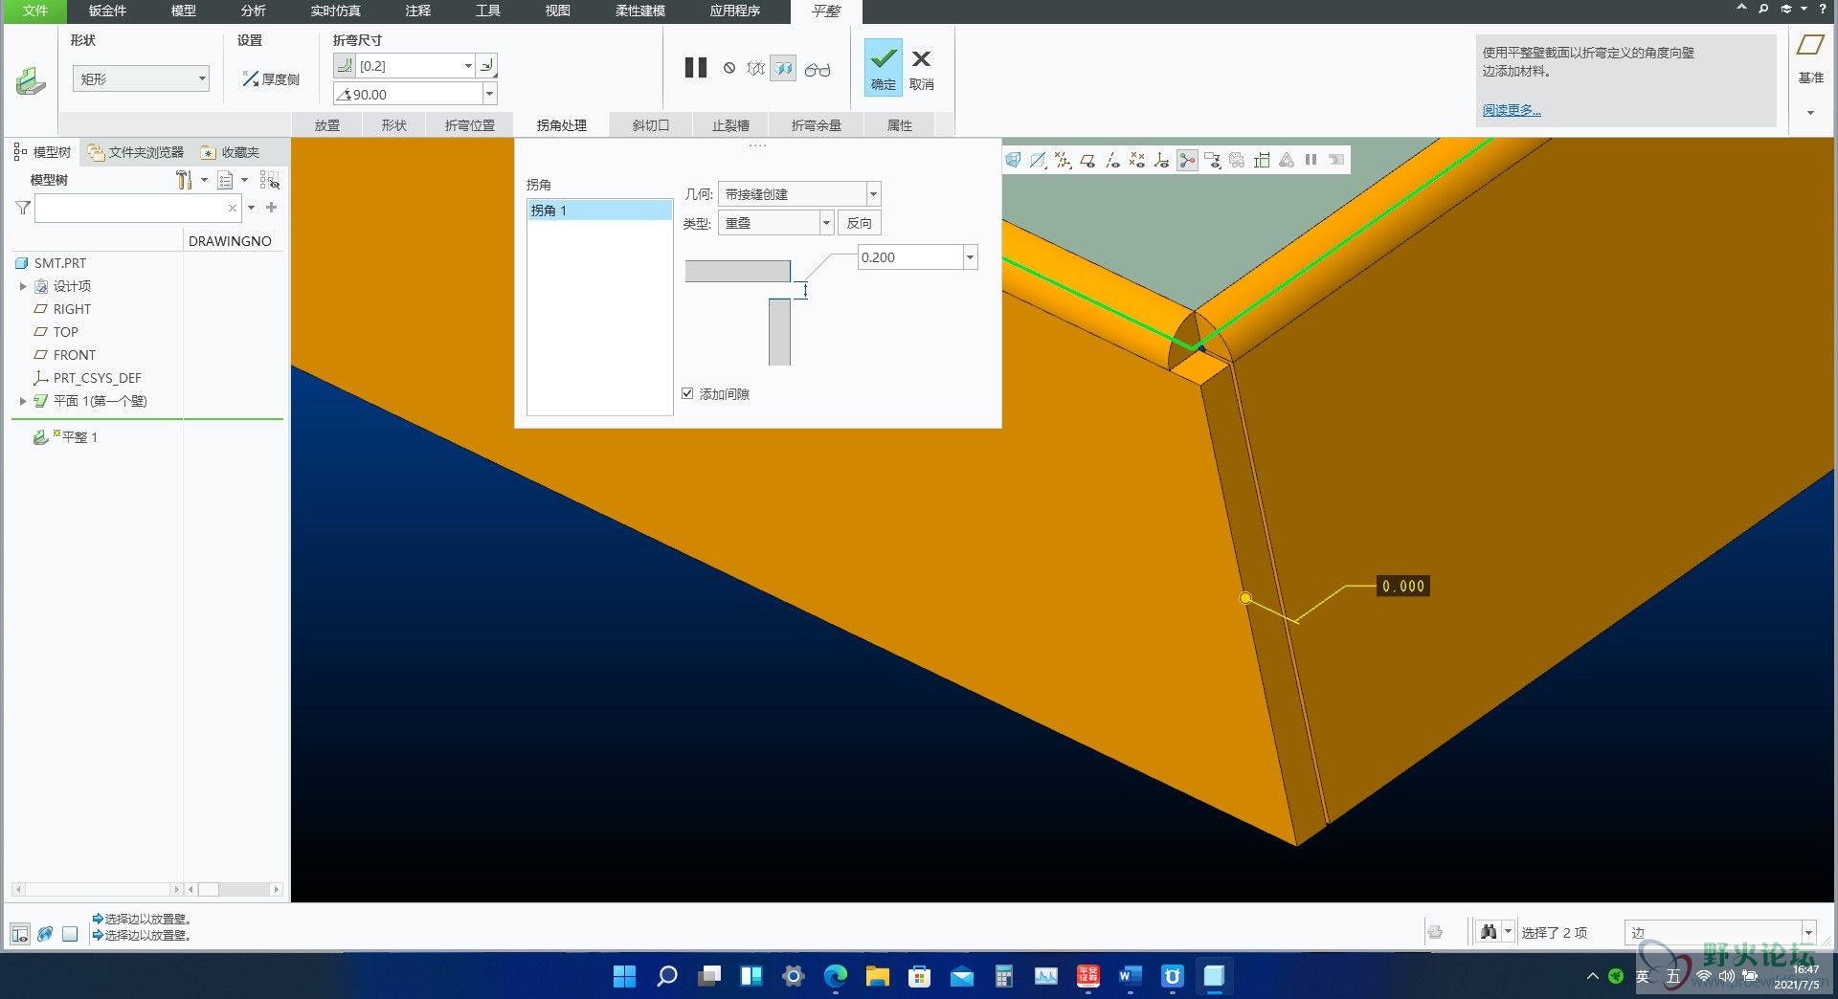
Task: Cancel the feature with 取消 button
Action: tap(922, 70)
